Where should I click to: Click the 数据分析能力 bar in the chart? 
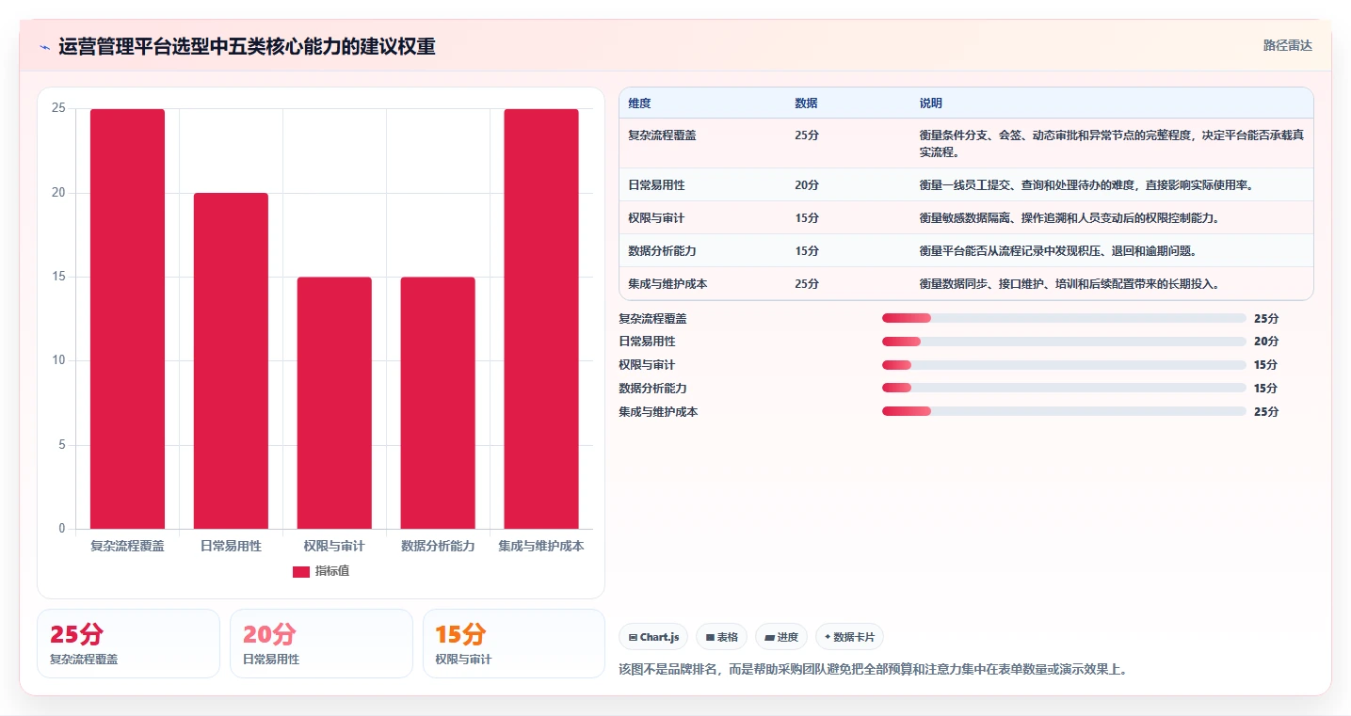click(x=438, y=403)
